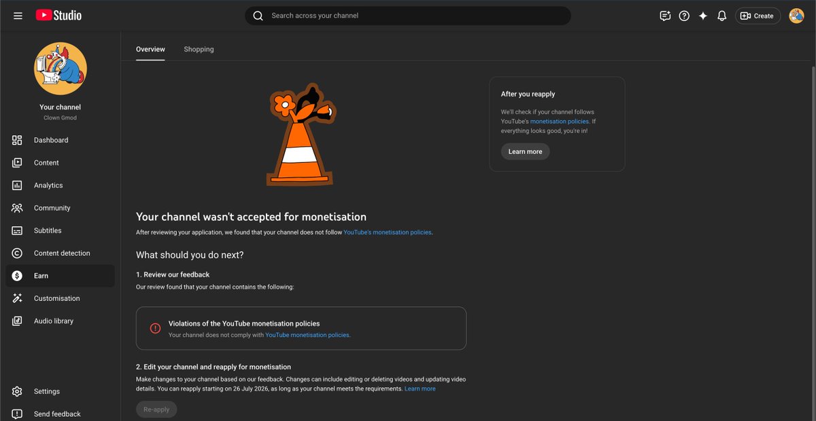Click the Clown Gmod channel profile picture

[61, 69]
